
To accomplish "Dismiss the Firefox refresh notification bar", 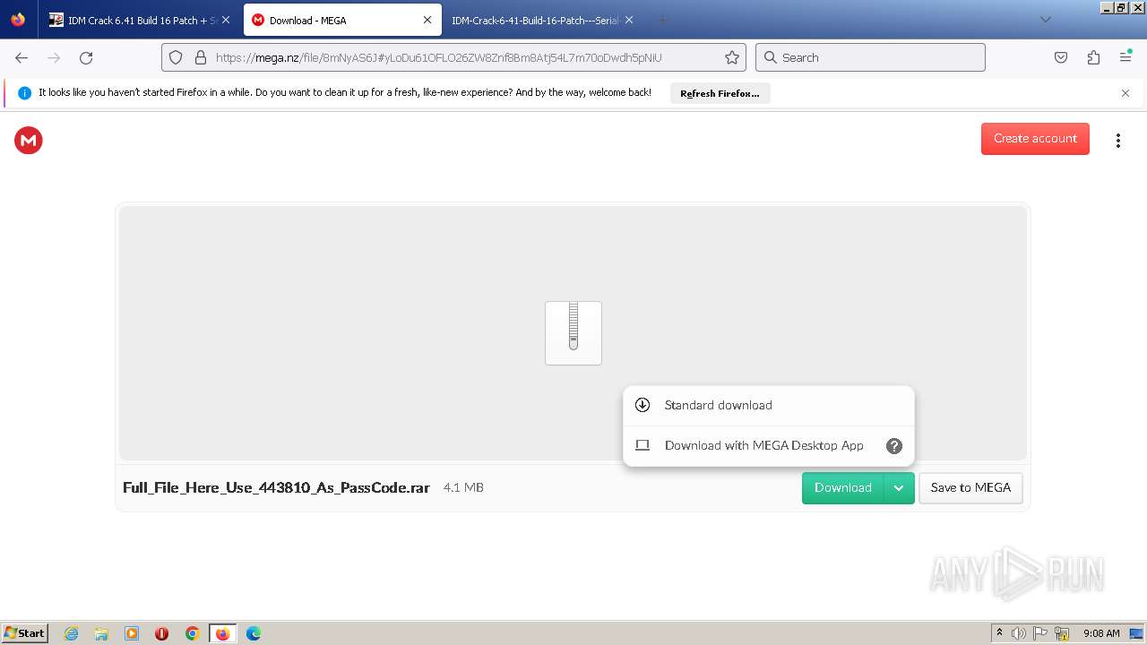I will [x=1125, y=93].
